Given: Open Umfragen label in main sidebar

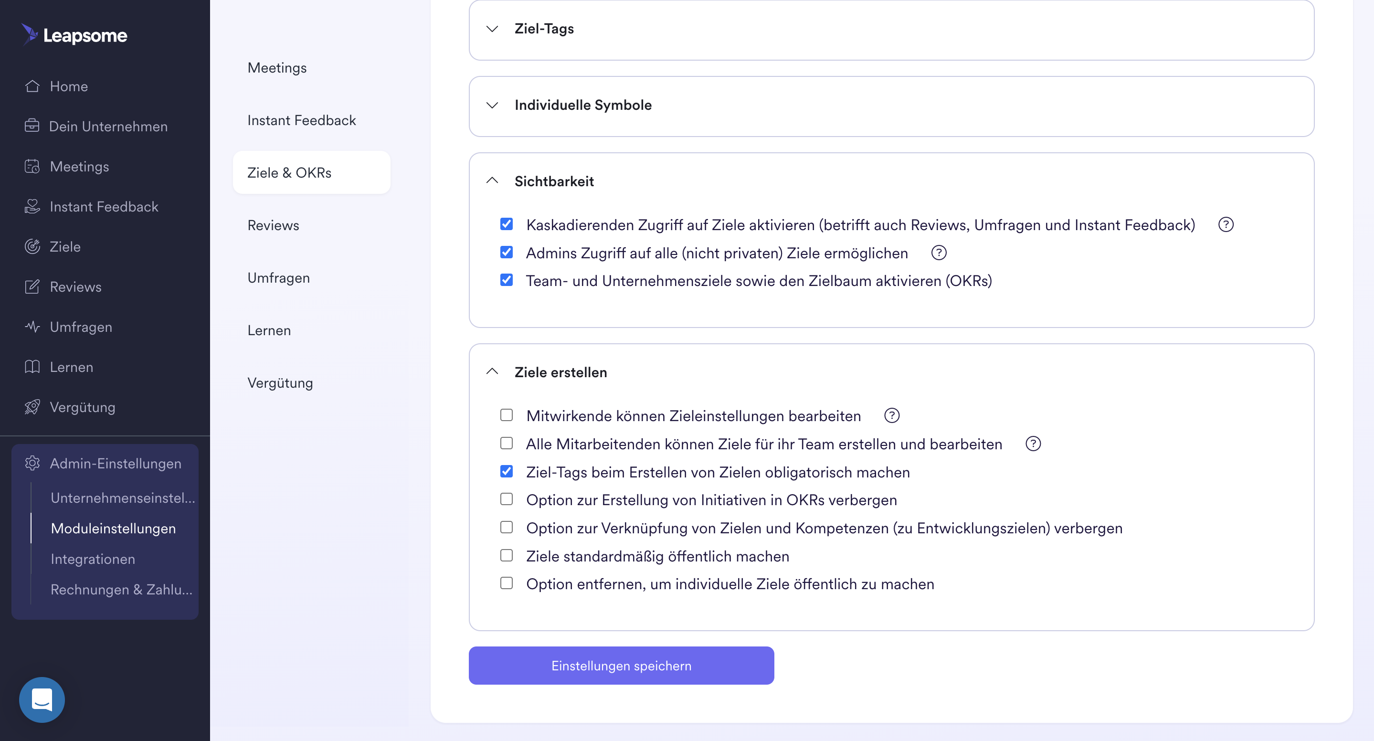Looking at the screenshot, I should tap(81, 327).
